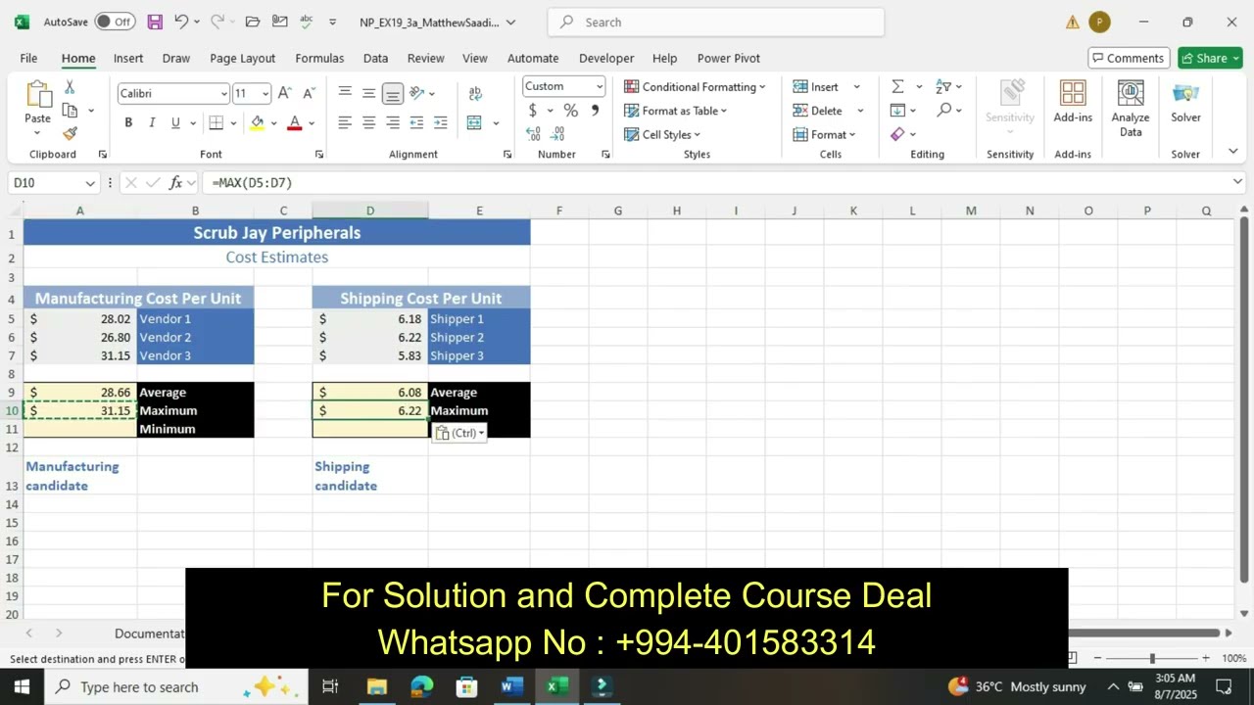Click the Insert Function fx icon
Image resolution: width=1254 pixels, height=705 pixels.
click(x=176, y=183)
